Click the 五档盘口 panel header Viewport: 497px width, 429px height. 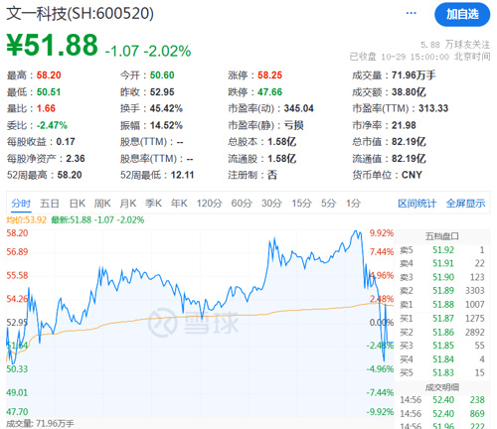[442, 236]
